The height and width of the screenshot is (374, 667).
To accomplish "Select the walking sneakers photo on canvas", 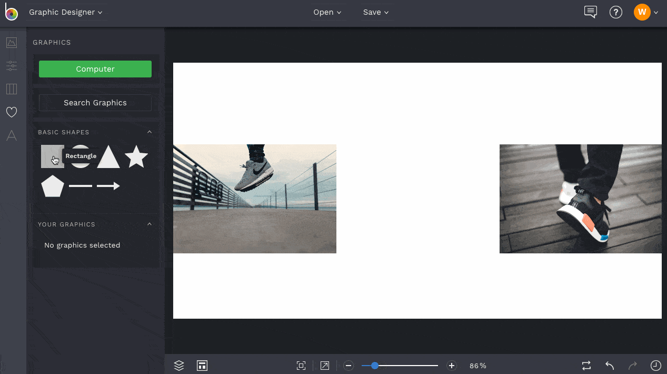I will [x=581, y=199].
